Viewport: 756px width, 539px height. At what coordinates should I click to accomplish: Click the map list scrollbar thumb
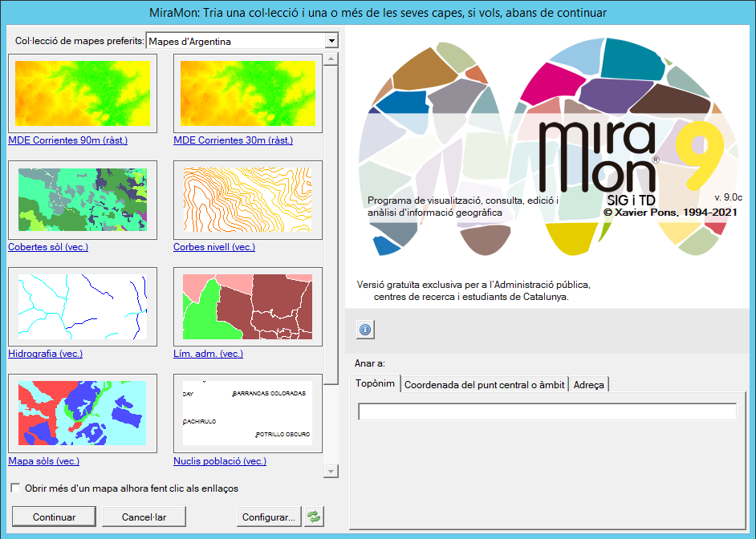click(331, 225)
